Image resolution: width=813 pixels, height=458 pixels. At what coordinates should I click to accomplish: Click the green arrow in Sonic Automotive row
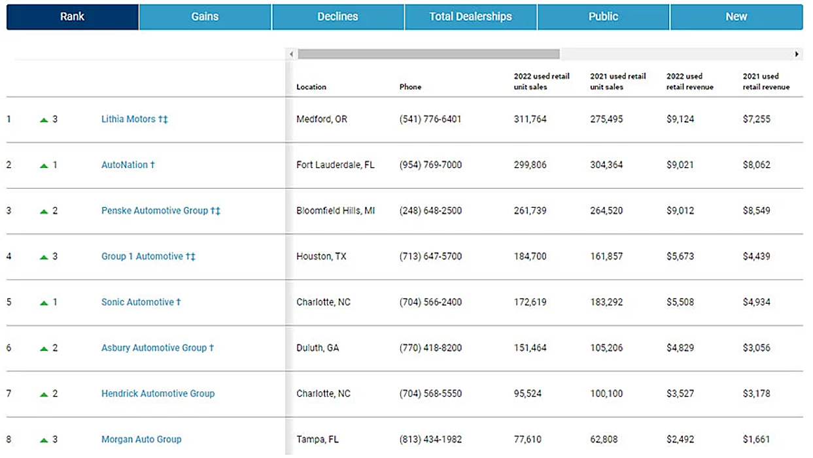(x=44, y=303)
